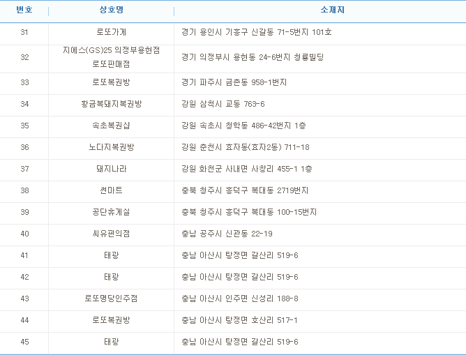Select store name 노다지복권방
This screenshot has height=355, width=466.
click(x=111, y=147)
